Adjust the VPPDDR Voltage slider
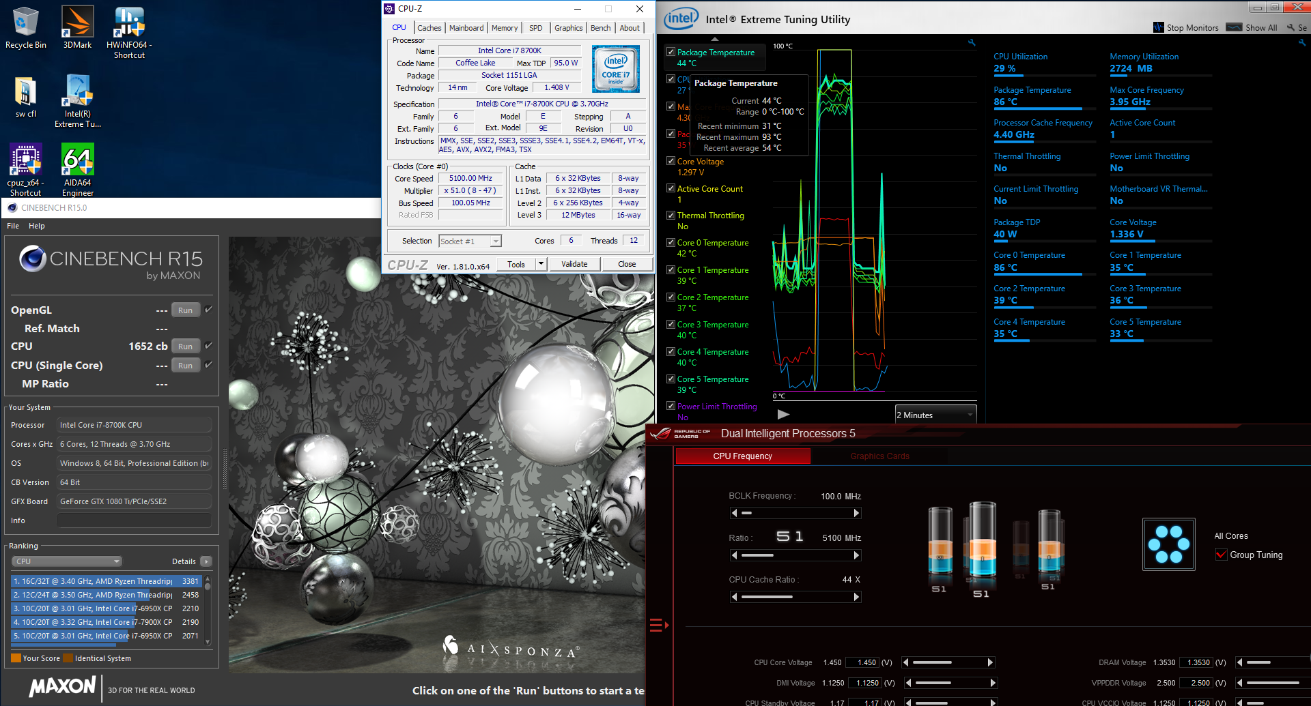 (x=1274, y=683)
